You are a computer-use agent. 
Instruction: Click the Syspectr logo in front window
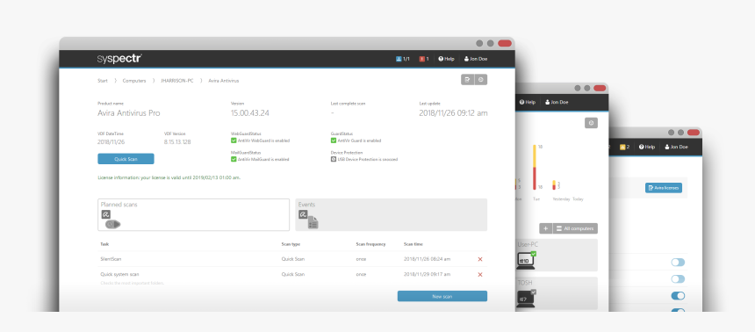119,59
